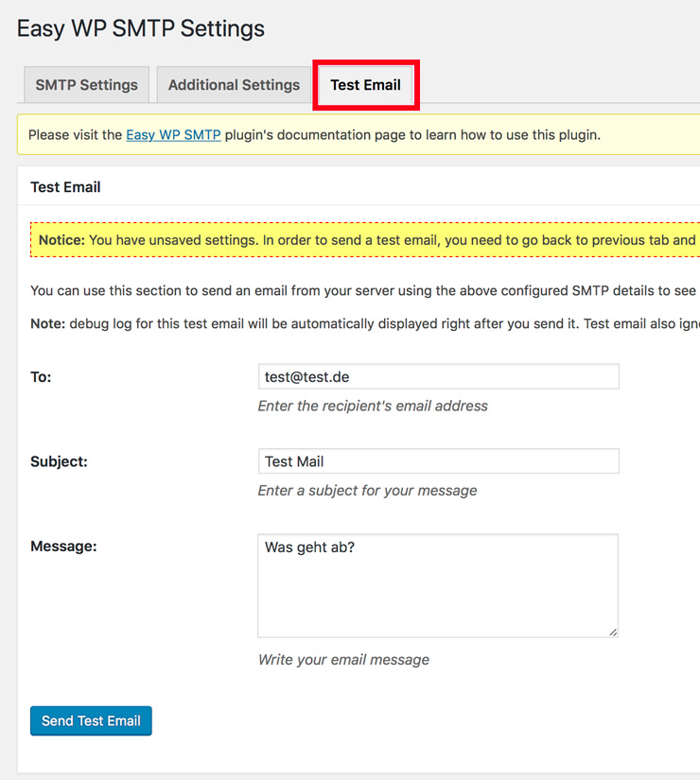The width and height of the screenshot is (700, 780).
Task: Follow the Easy WP SMTP documentation link
Action: coord(173,135)
